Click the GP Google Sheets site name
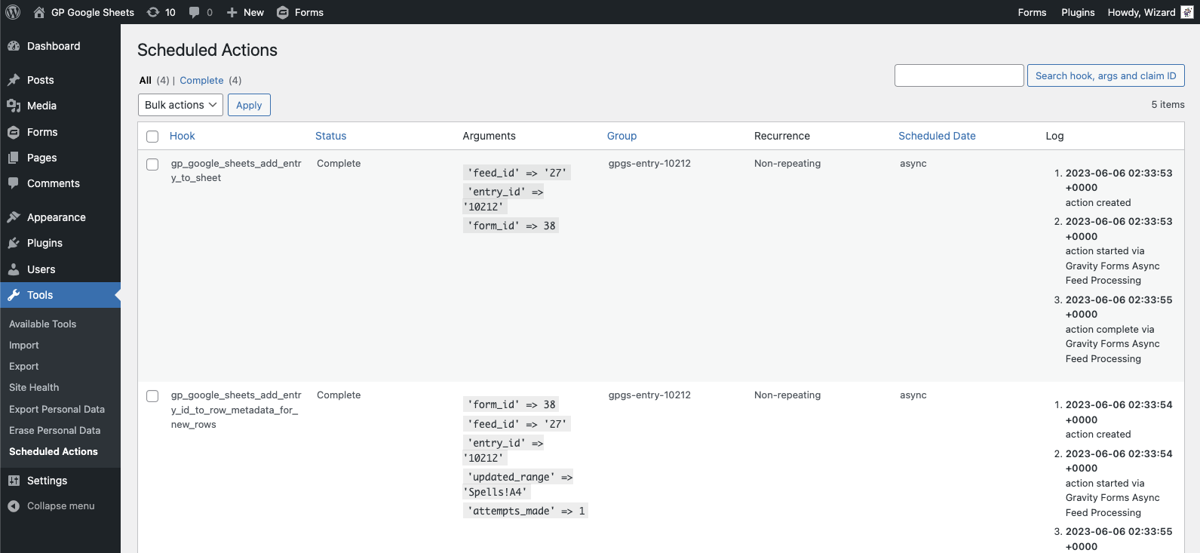The image size is (1200, 553). [93, 12]
